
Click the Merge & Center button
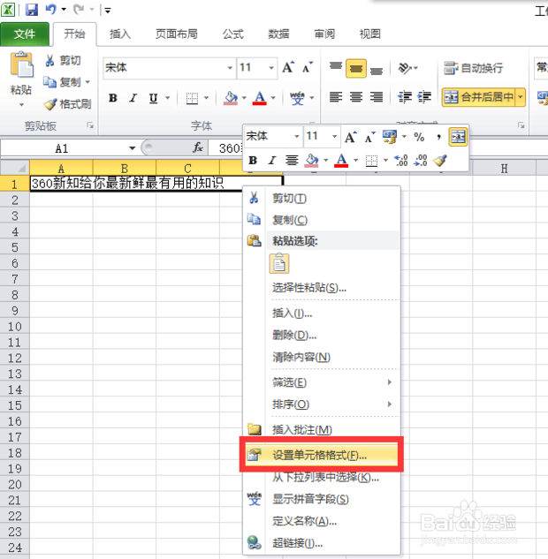[x=478, y=97]
